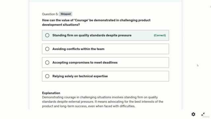211x119 pixels.
Task: Select radio for 'Relying solely on technical expertise'
Action: tap(47, 76)
